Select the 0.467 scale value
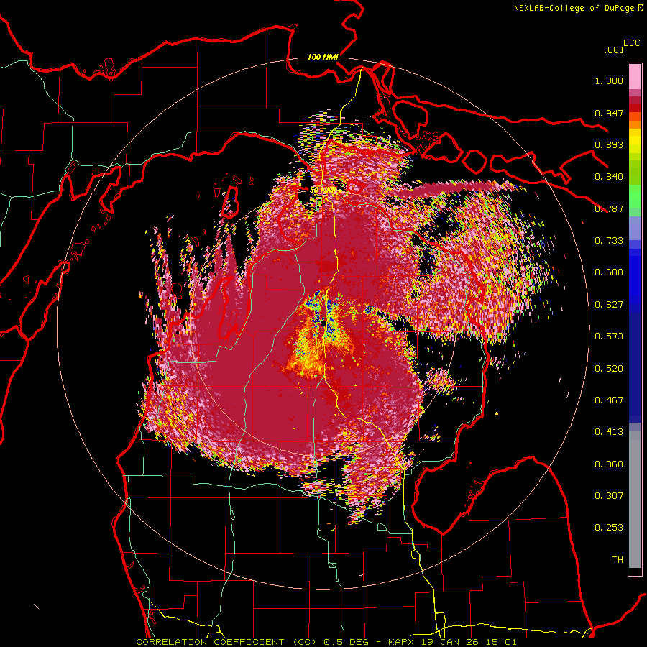This screenshot has width=647, height=647. tap(609, 400)
